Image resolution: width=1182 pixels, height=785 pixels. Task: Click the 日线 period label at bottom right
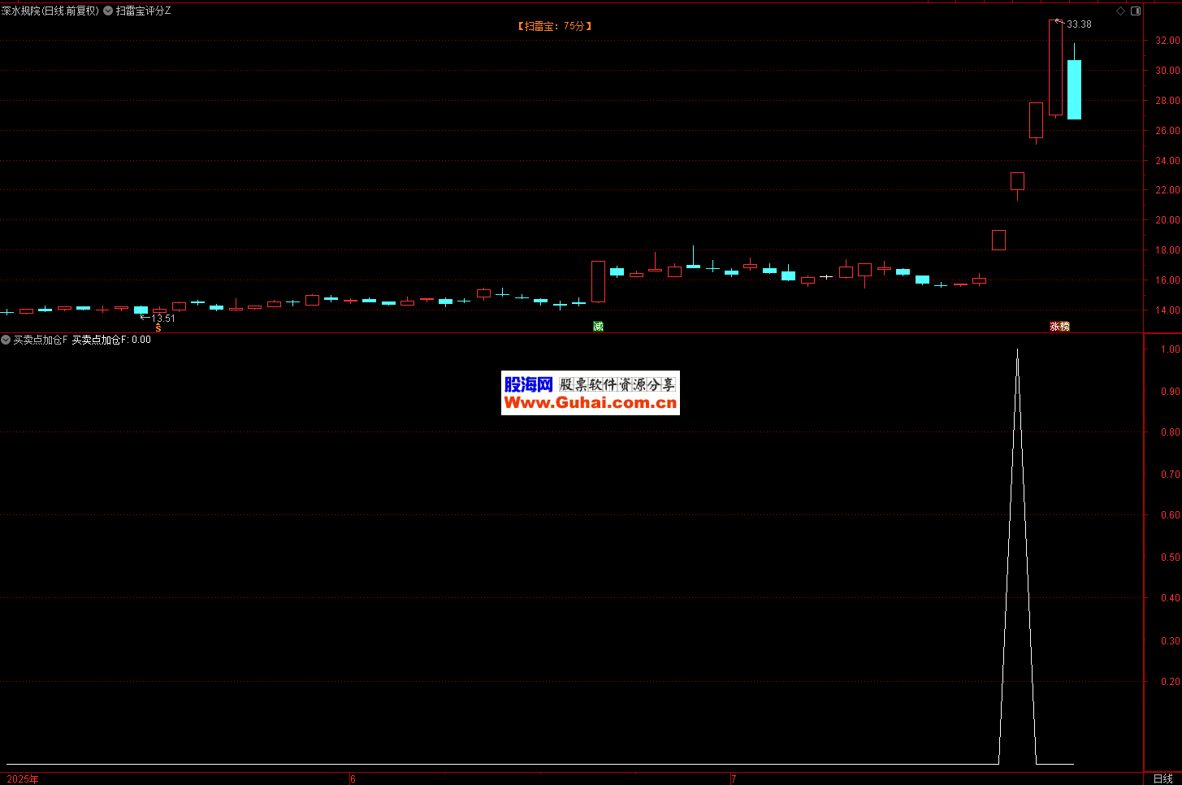1163,778
